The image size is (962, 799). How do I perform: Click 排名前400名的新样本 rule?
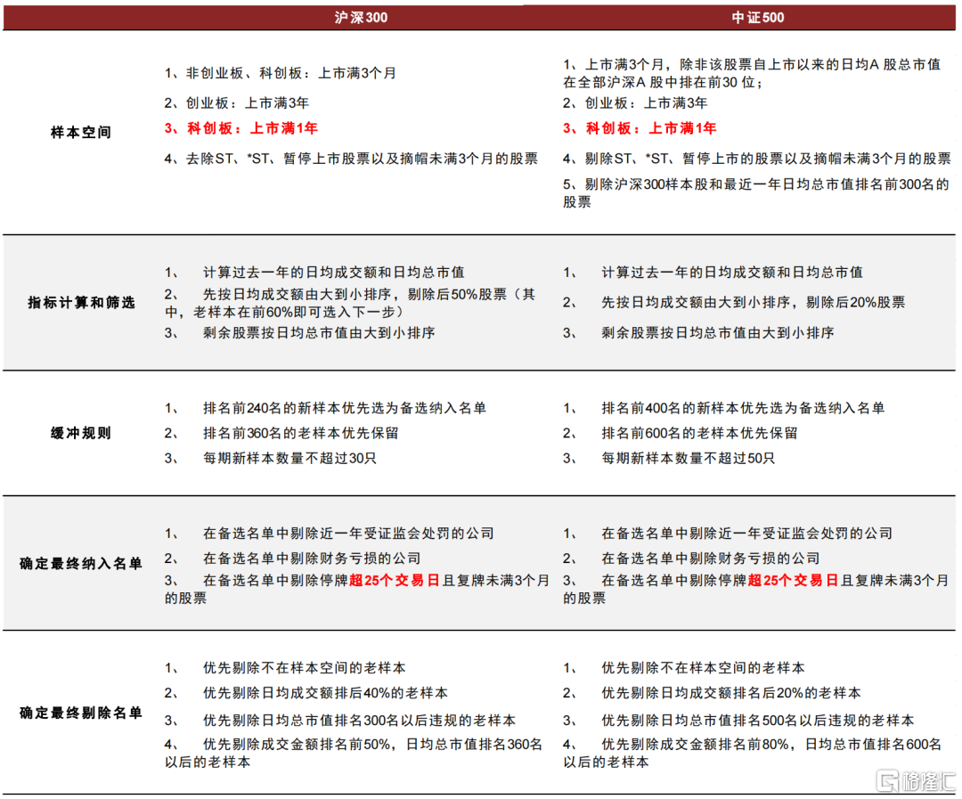[724, 408]
